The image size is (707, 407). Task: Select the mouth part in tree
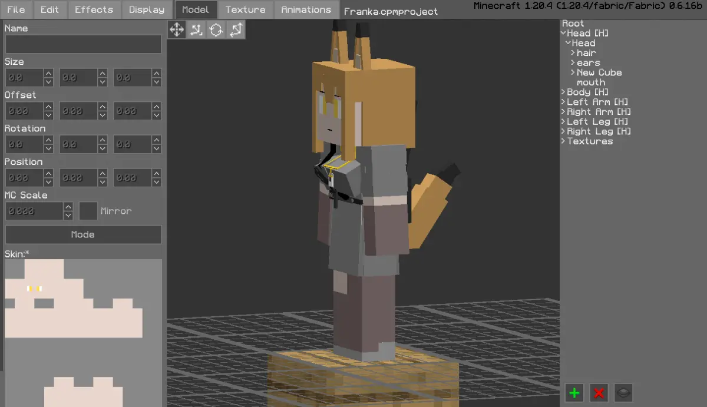[591, 82]
